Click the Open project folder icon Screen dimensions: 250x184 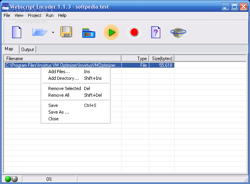40,32
